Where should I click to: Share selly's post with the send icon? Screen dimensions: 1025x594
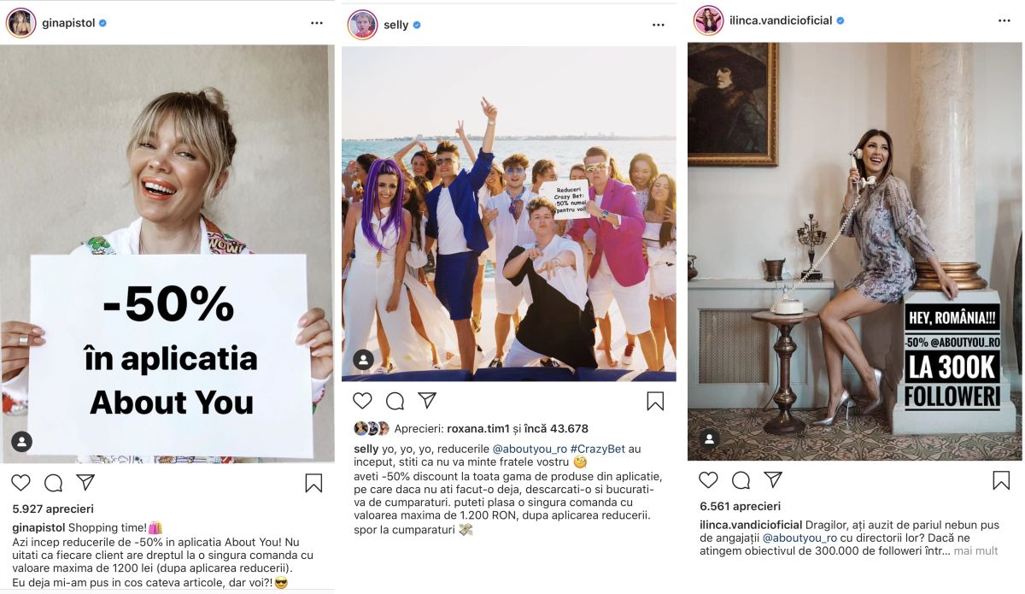click(427, 401)
